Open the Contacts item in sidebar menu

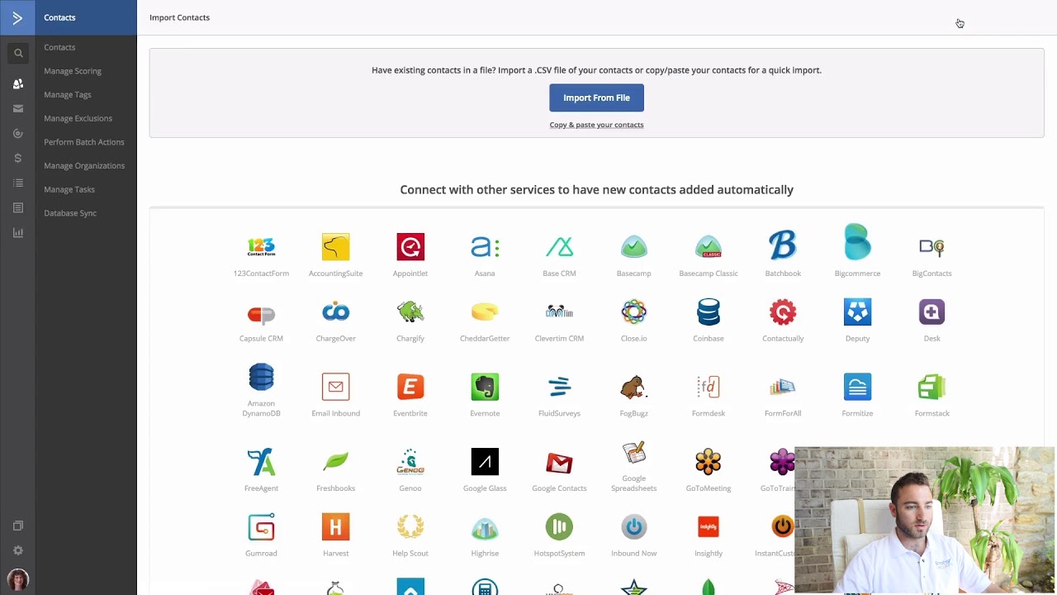click(59, 47)
